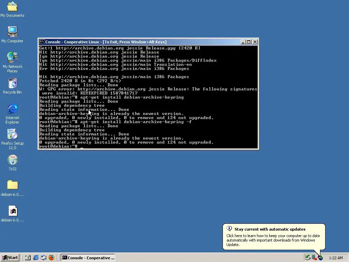This screenshot has height=262, width=349.
Task: Click 'apt-get install debian-archive-keyring -f' command text
Action: pos(136,122)
